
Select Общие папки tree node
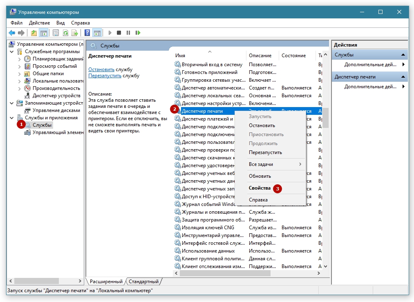48,74
